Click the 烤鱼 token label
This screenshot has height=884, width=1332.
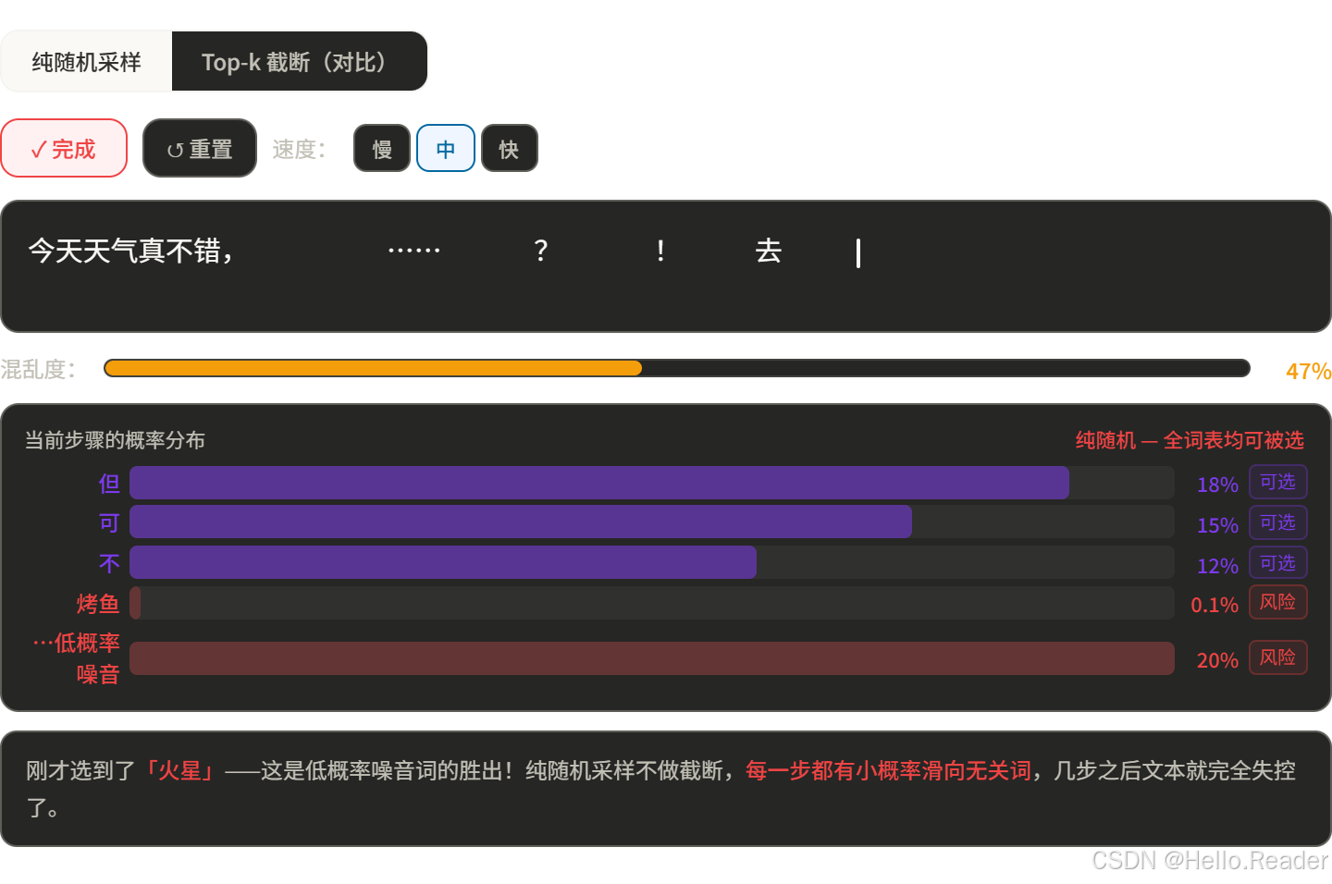(98, 604)
